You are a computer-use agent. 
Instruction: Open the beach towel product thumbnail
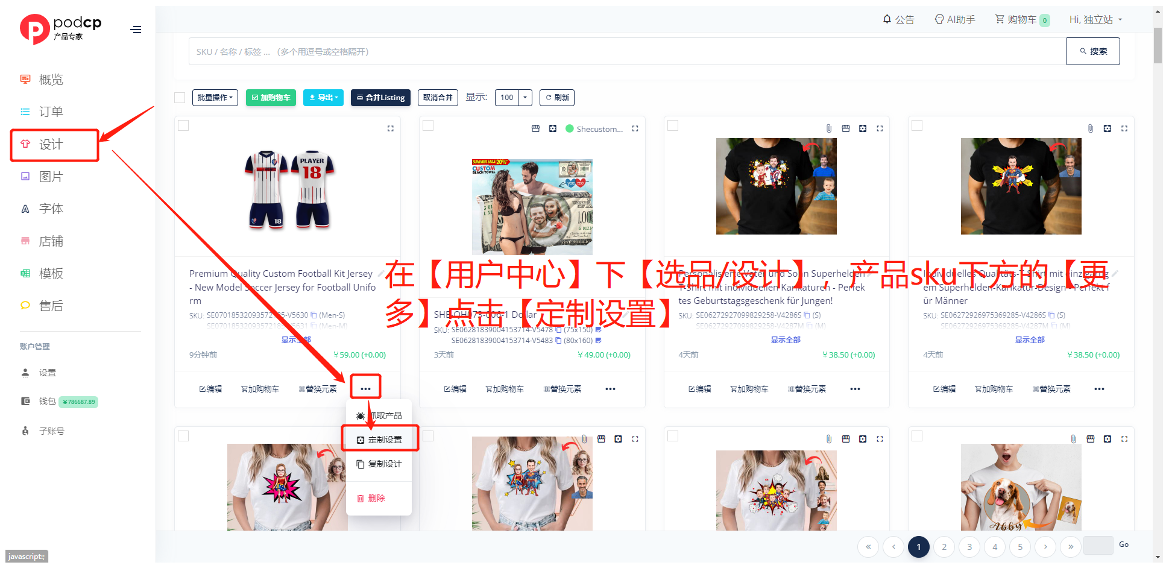(532, 206)
